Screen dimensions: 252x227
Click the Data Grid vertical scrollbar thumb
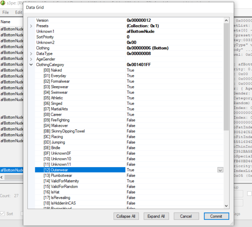[x=226, y=77]
